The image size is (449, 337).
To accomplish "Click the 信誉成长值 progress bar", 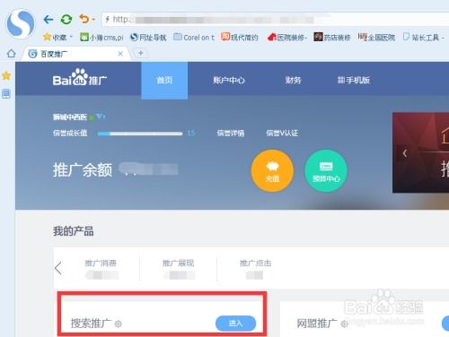I will point(140,134).
